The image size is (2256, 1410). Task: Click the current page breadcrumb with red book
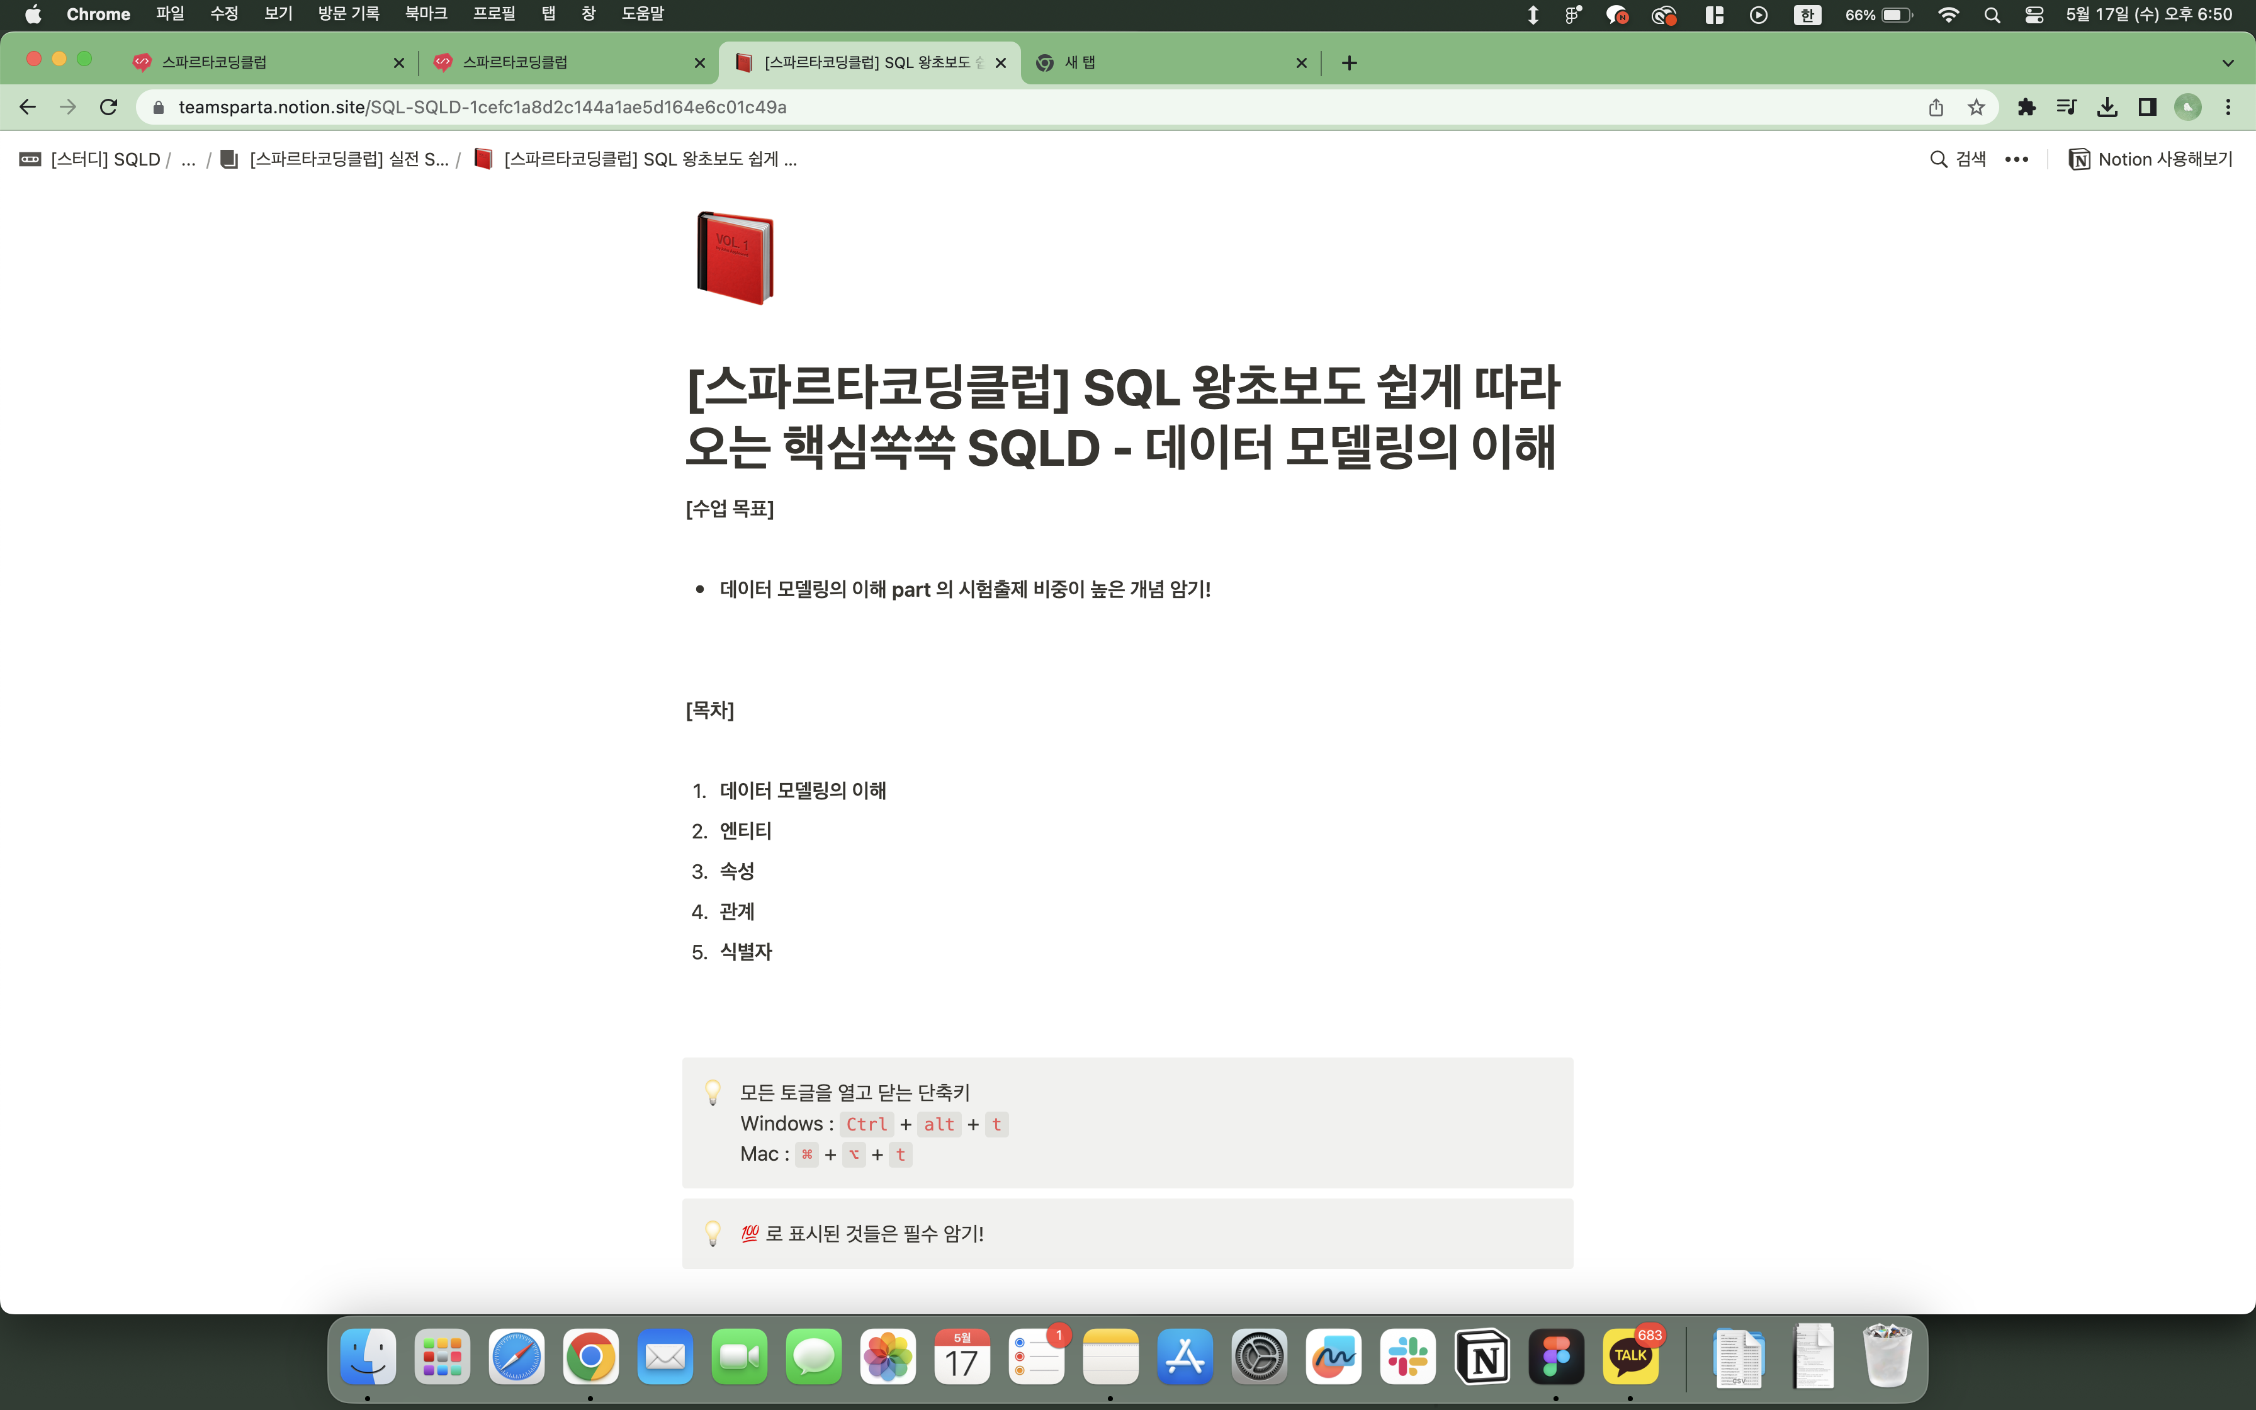(x=635, y=159)
